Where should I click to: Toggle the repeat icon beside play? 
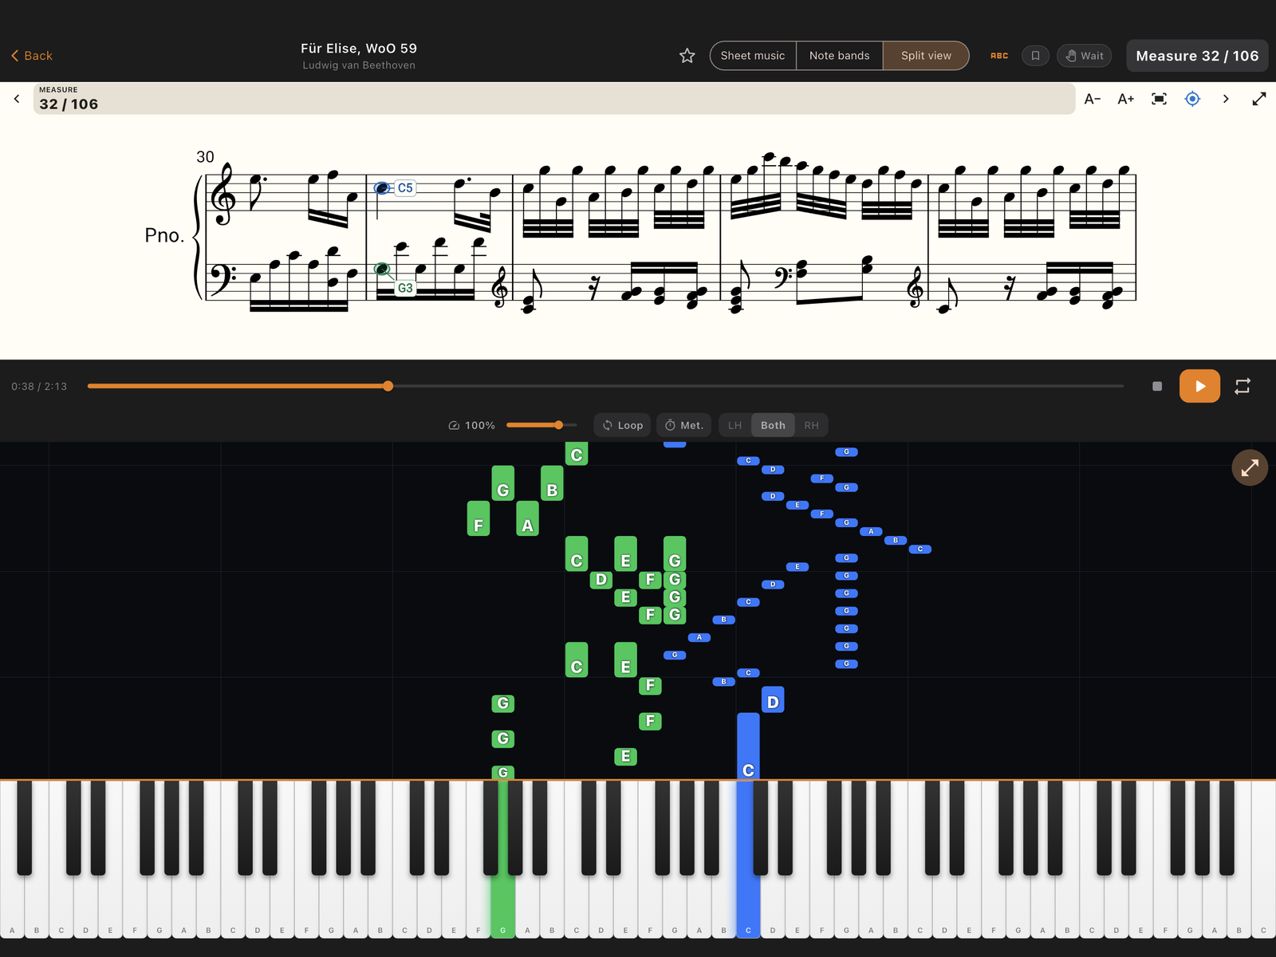click(1243, 386)
